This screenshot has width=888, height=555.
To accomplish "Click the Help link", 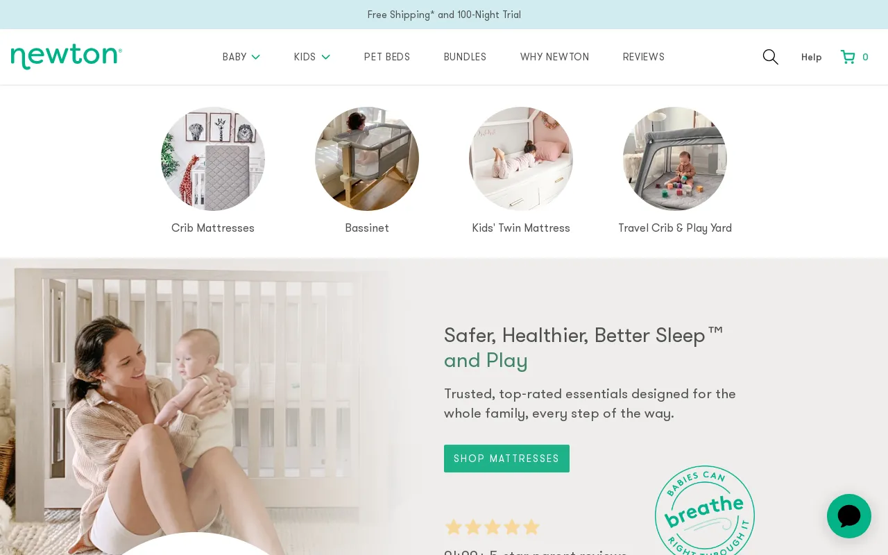I will coord(812,57).
